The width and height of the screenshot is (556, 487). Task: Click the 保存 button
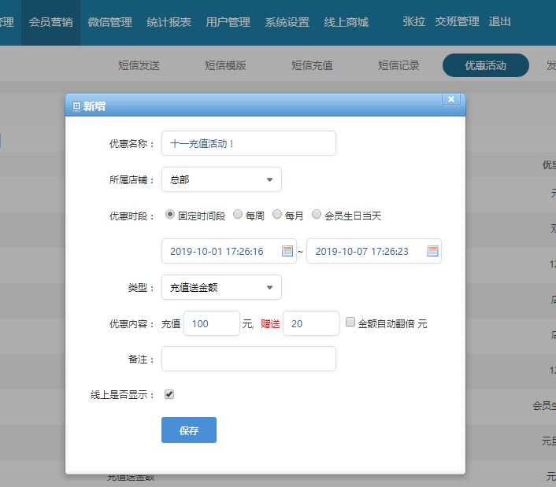pyautogui.click(x=189, y=430)
